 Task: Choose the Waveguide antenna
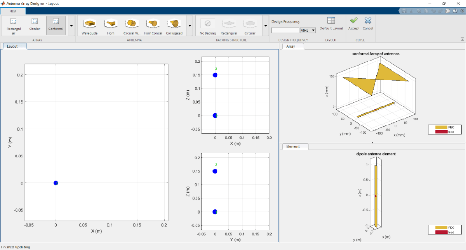coord(90,27)
